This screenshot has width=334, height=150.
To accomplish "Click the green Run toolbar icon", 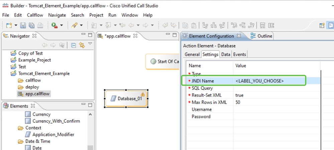I will click(54, 25).
